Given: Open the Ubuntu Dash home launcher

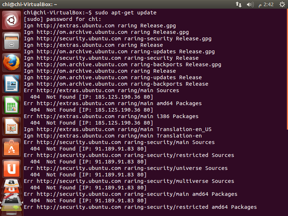Looking at the screenshot, I should [x=12, y=20].
